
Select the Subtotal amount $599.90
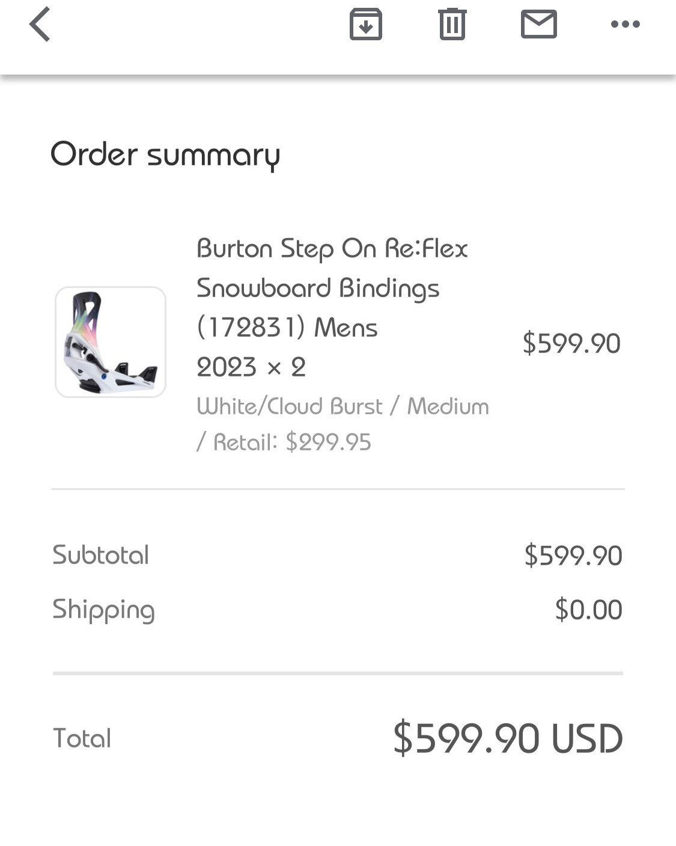(573, 556)
